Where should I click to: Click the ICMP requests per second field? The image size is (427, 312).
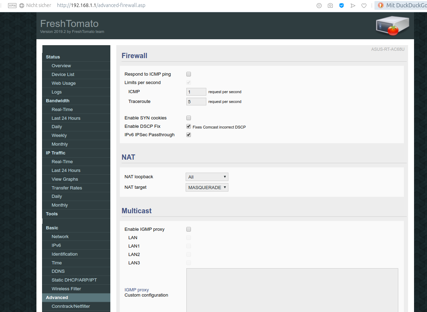coord(196,91)
